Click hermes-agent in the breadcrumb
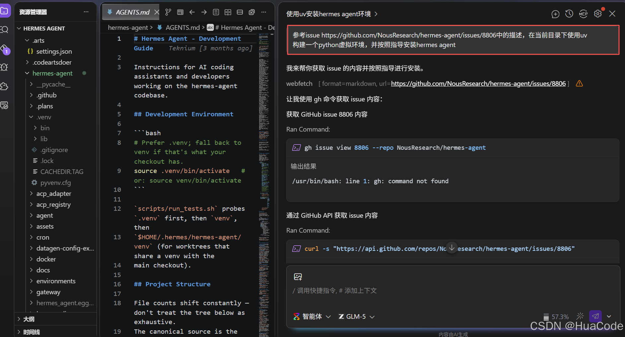This screenshot has width=625, height=337. click(128, 28)
